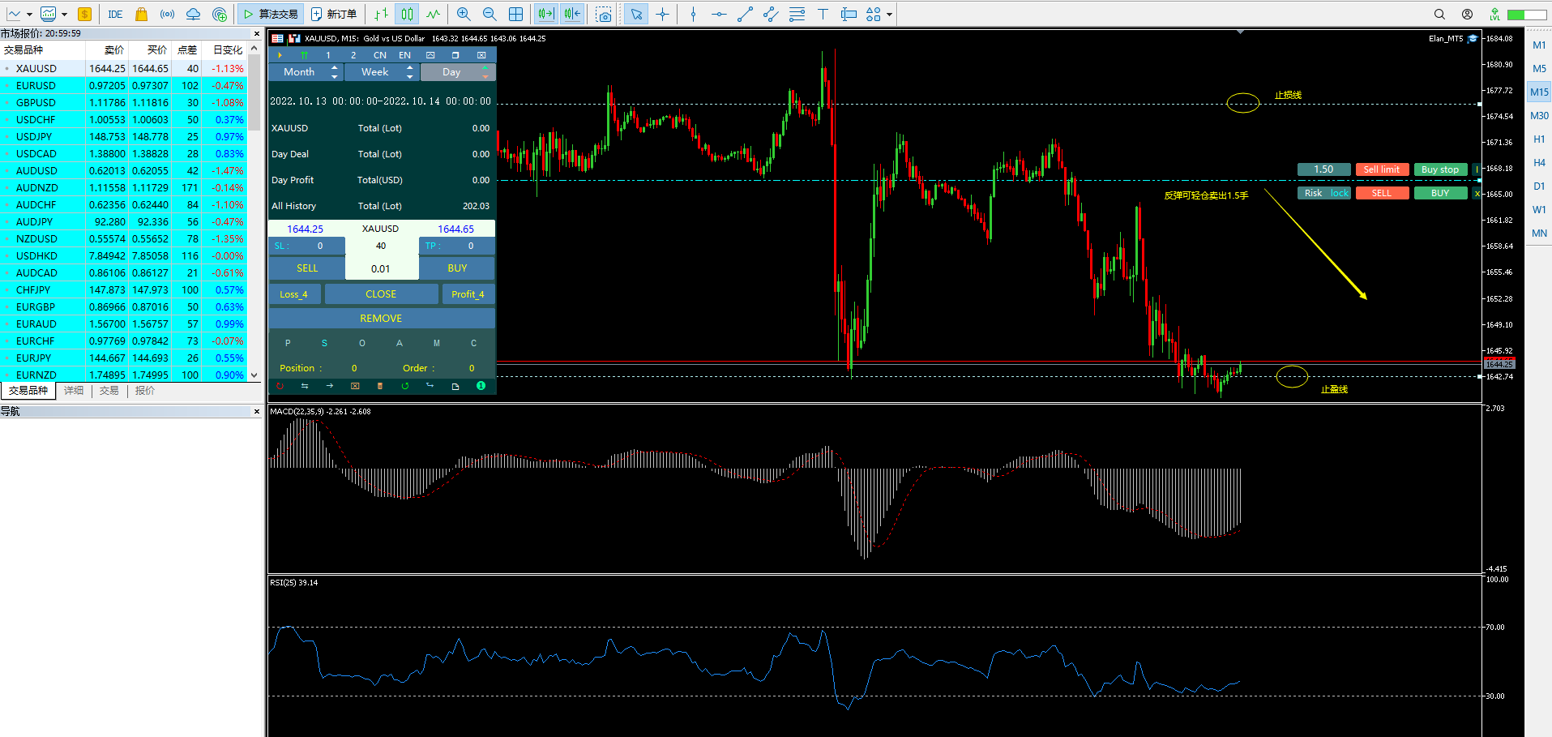Switch chart to candlestick mode

[407, 14]
